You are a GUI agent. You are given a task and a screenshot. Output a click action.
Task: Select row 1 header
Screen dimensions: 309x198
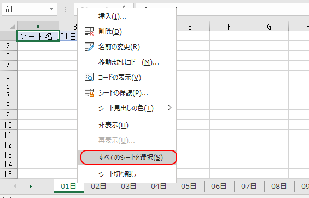pos(8,36)
